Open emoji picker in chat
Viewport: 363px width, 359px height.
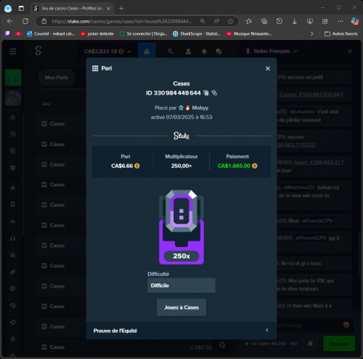(x=346, y=324)
